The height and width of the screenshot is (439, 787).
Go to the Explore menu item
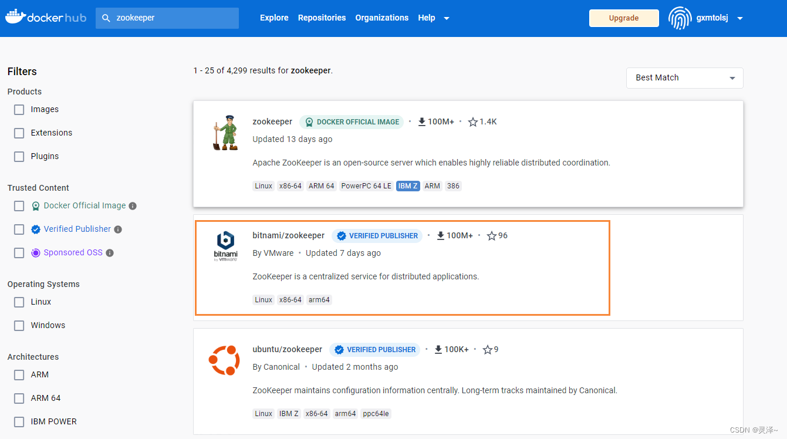[274, 18]
